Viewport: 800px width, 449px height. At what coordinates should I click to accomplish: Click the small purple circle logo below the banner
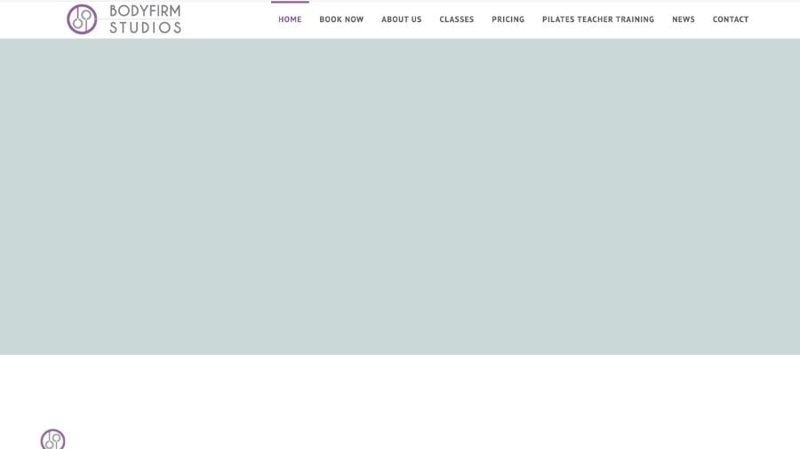tap(53, 439)
